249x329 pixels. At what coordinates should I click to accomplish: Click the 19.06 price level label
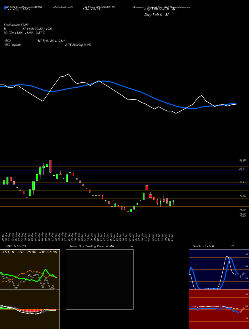(242, 196)
